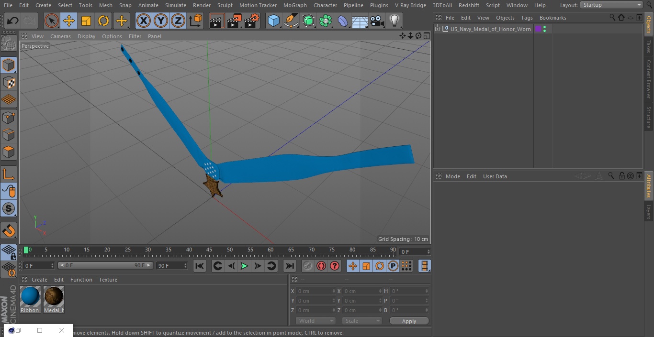Screen dimensions: 654x337
Task: Toggle autokeying button
Action: tap(321, 266)
